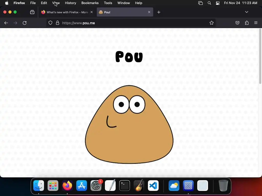The width and height of the screenshot is (262, 196).
Task: Go back to the previous page
Action: [x=6, y=23]
